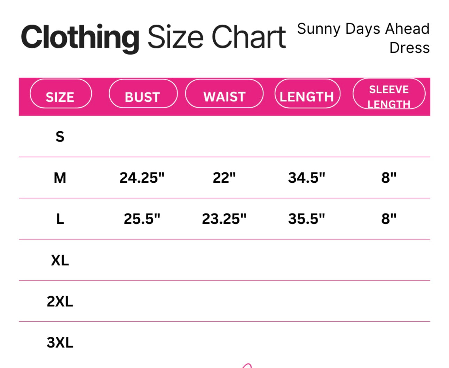Click the SIZE header pill
Image resolution: width=449 pixels, height=368 pixels.
(61, 94)
